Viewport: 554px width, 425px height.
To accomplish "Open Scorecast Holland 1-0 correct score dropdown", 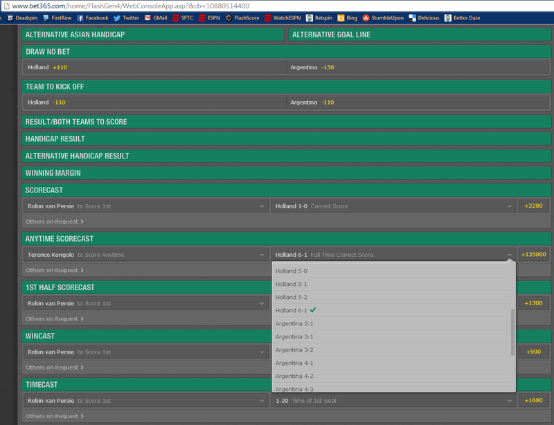I will [393, 206].
